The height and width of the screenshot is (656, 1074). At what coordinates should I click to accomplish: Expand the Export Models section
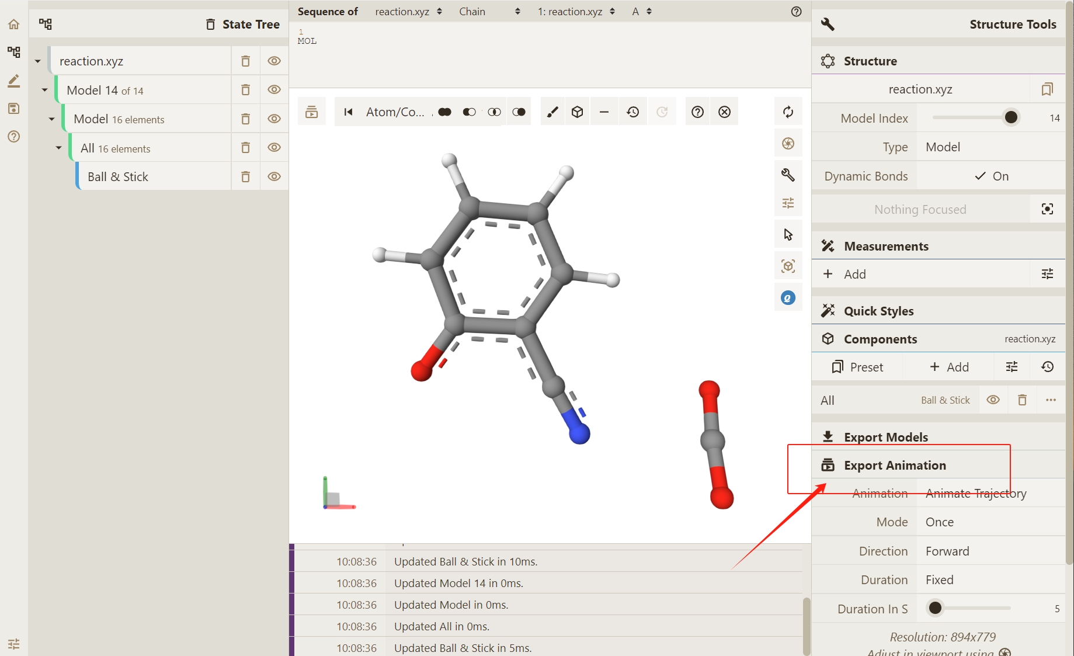pos(885,437)
